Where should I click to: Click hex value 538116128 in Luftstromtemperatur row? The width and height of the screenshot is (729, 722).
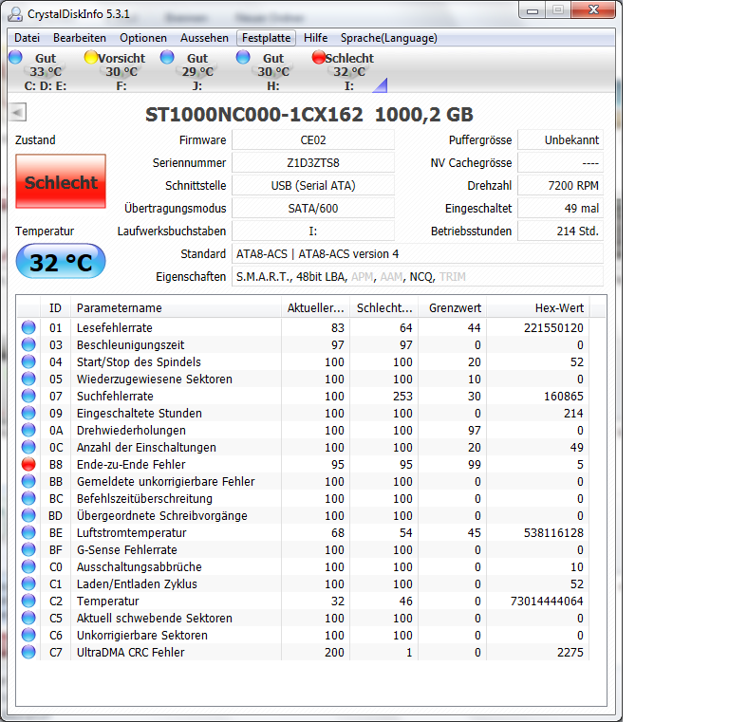(553, 532)
